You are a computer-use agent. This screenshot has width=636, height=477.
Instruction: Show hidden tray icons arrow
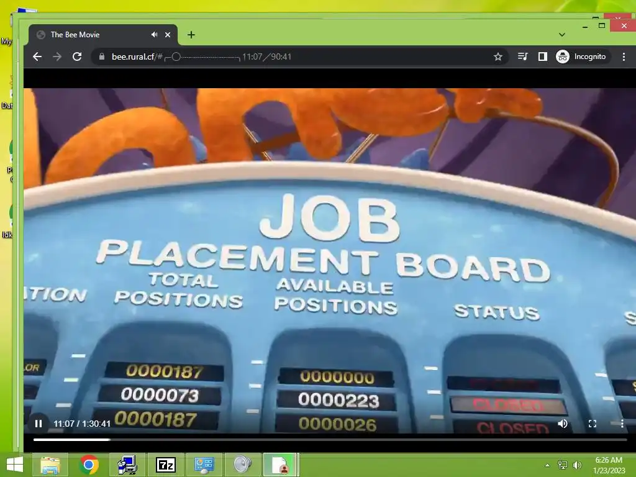[547, 465]
